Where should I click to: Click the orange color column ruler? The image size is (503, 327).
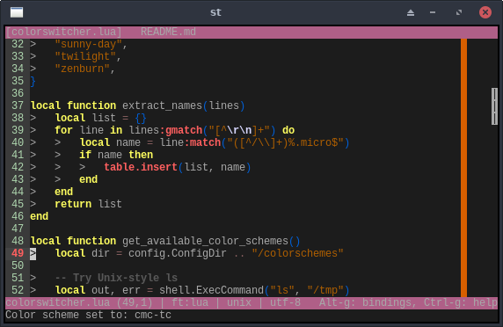(x=463, y=168)
